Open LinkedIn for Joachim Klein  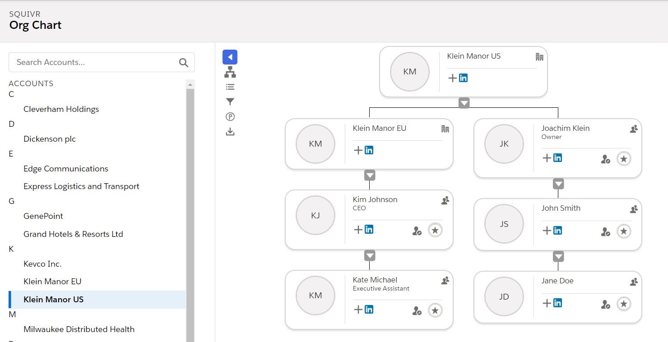(x=557, y=157)
